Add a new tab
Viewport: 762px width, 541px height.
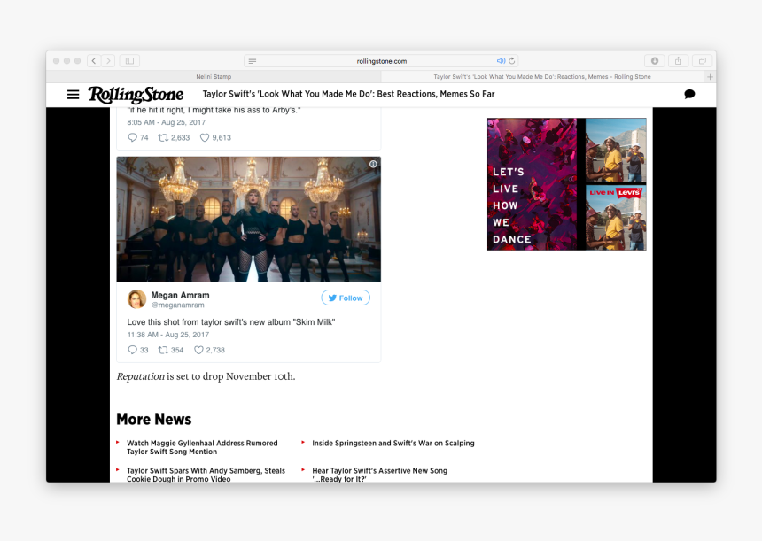pyautogui.click(x=710, y=77)
